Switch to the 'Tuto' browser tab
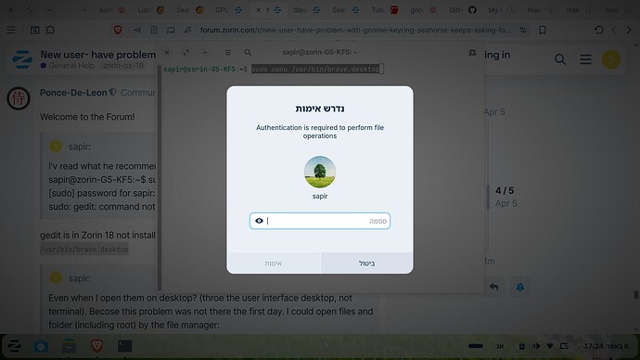Viewport: 640px width, 360px height. click(385, 10)
